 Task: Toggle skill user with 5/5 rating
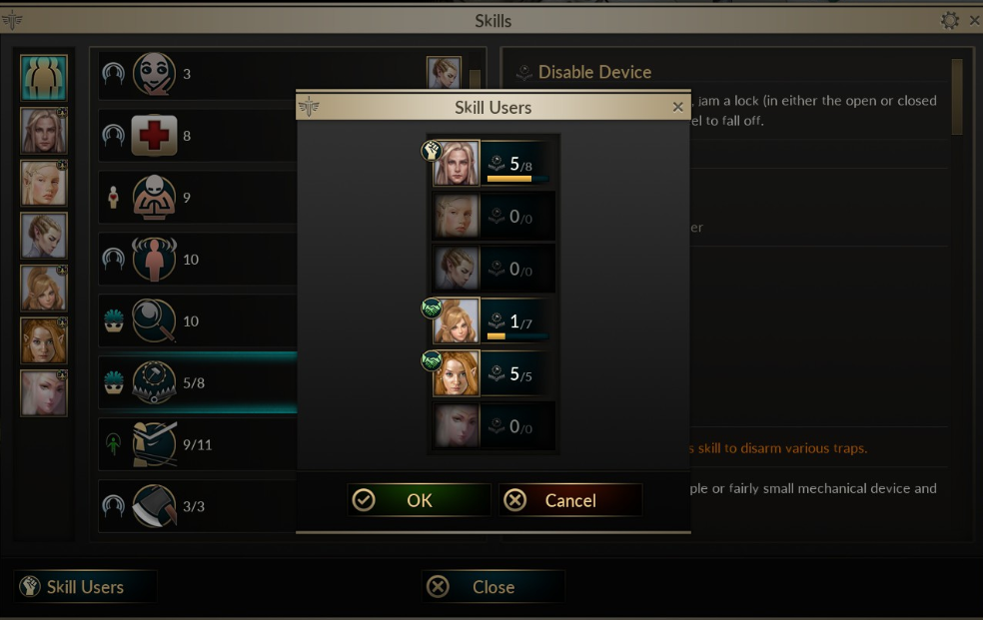pyautogui.click(x=492, y=373)
